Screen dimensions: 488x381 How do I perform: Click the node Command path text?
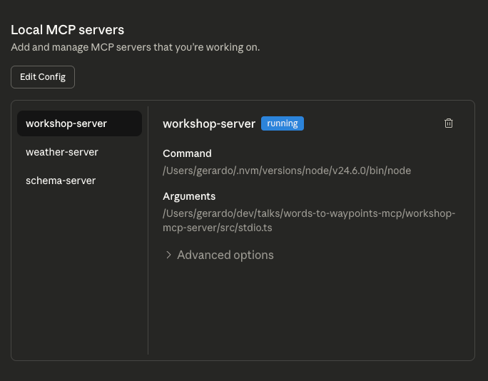point(287,171)
